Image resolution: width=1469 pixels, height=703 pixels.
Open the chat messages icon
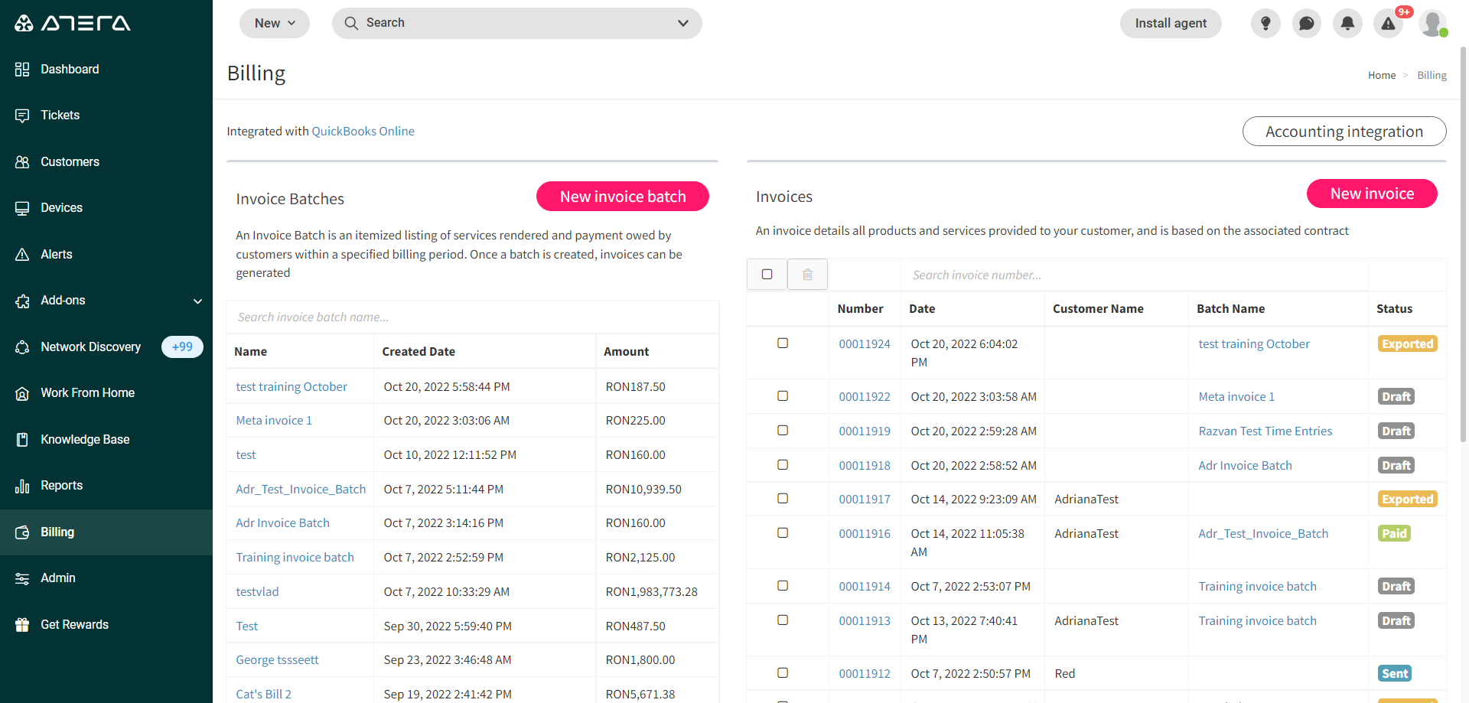1307,23
